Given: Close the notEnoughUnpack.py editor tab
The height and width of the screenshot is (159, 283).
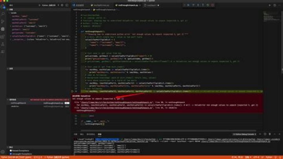Looking at the screenshot, I should click(x=140, y=5).
